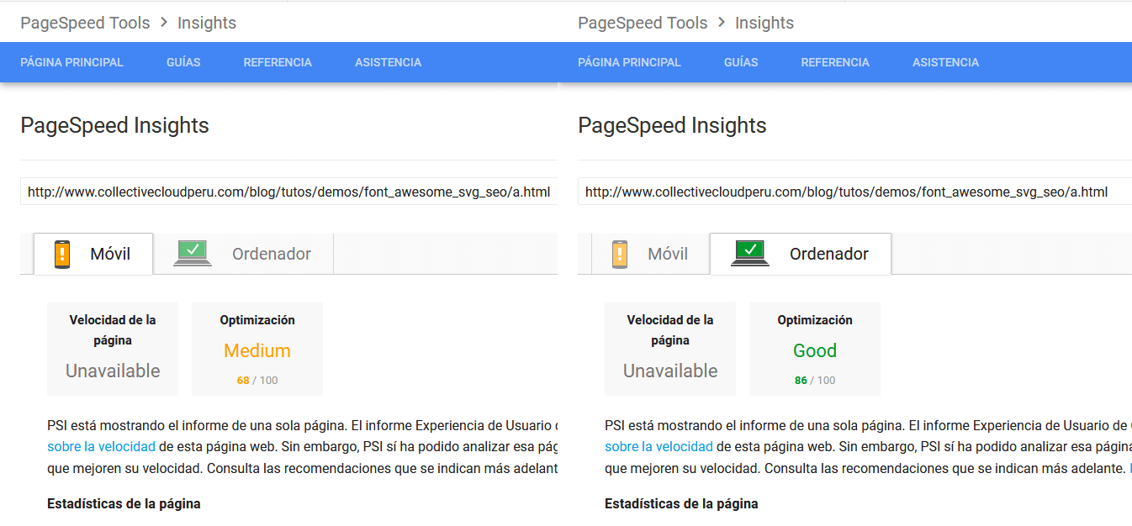
Task: Follow the 'sobre la velocidad' link in the left report
Action: (x=101, y=446)
